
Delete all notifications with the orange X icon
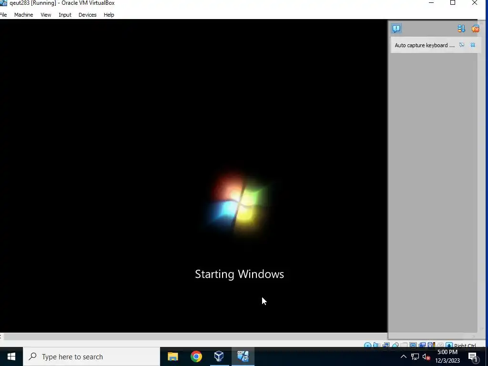pyautogui.click(x=475, y=29)
